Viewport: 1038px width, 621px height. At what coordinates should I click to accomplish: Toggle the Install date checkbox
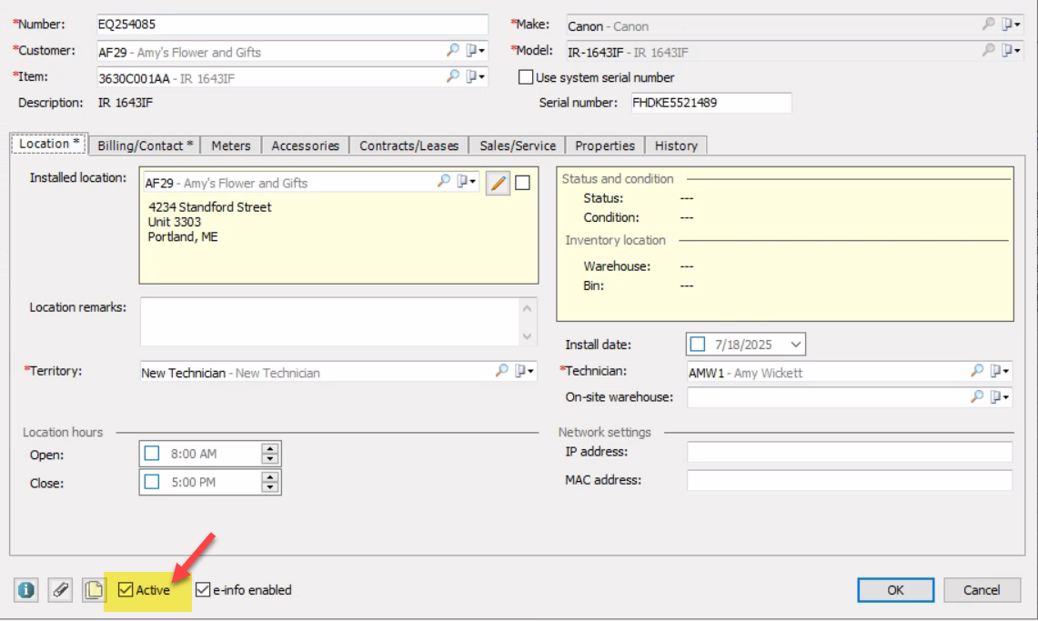697,345
